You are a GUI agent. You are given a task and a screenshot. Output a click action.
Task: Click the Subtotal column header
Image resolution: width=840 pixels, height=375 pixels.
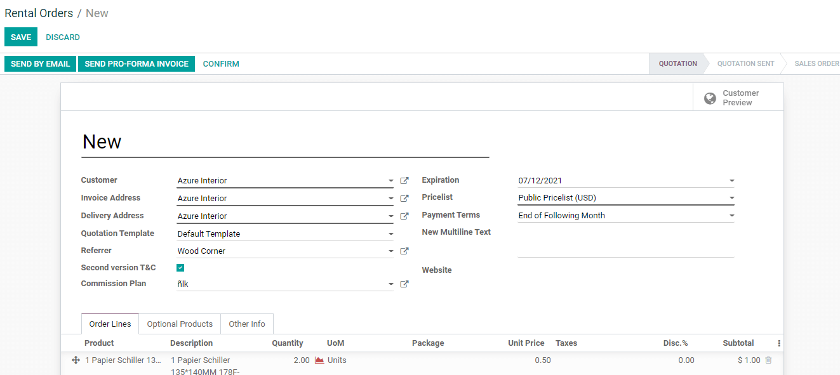[x=738, y=343]
